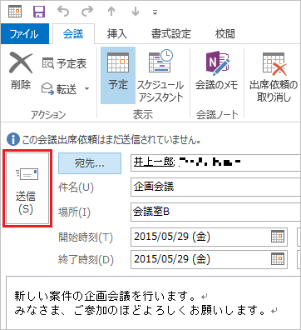Click the 宛先... recipients button

[90, 163]
